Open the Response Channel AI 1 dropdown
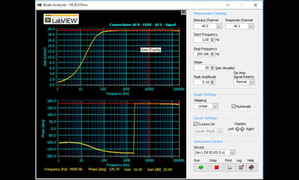299x180 pixels. 251,26
